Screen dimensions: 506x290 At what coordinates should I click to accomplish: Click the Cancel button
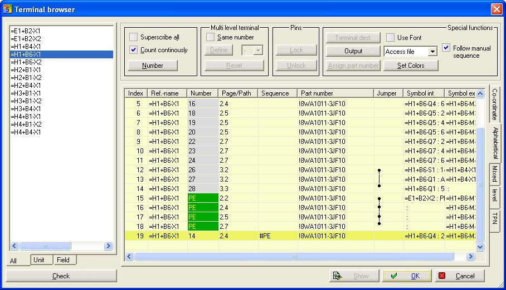pos(459,276)
